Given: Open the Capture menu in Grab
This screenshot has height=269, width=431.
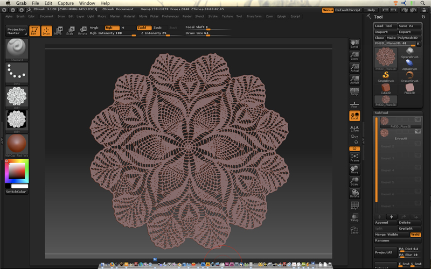Looking at the screenshot, I should click(66, 3).
